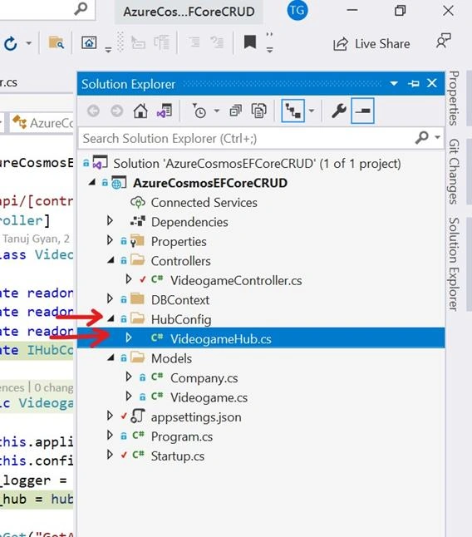Select VideogameHub.cs file

tap(221, 339)
